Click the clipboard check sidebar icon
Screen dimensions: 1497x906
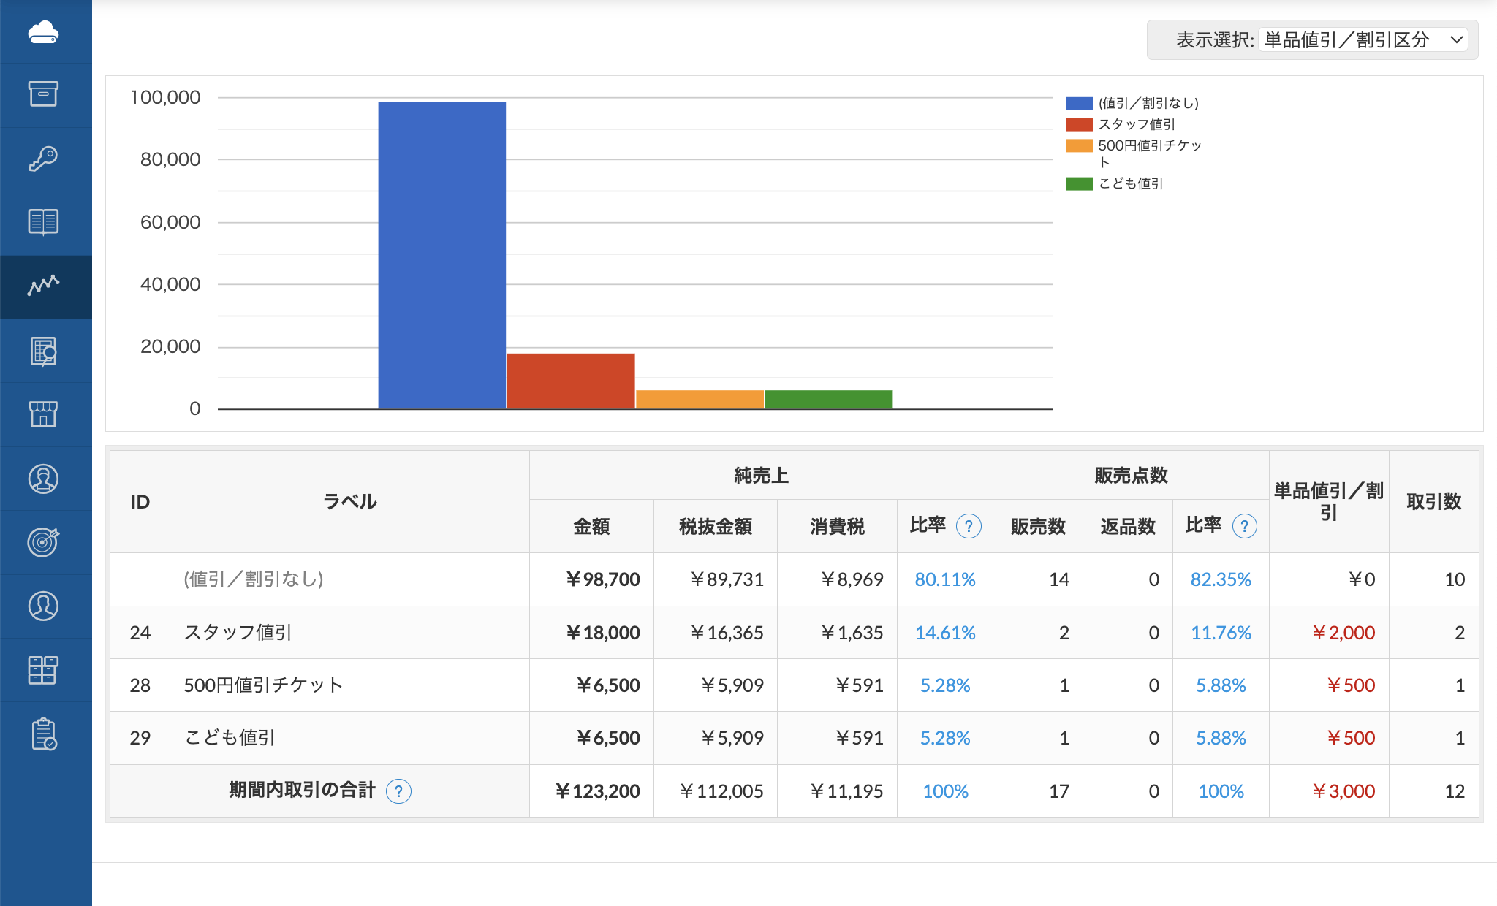tap(44, 734)
